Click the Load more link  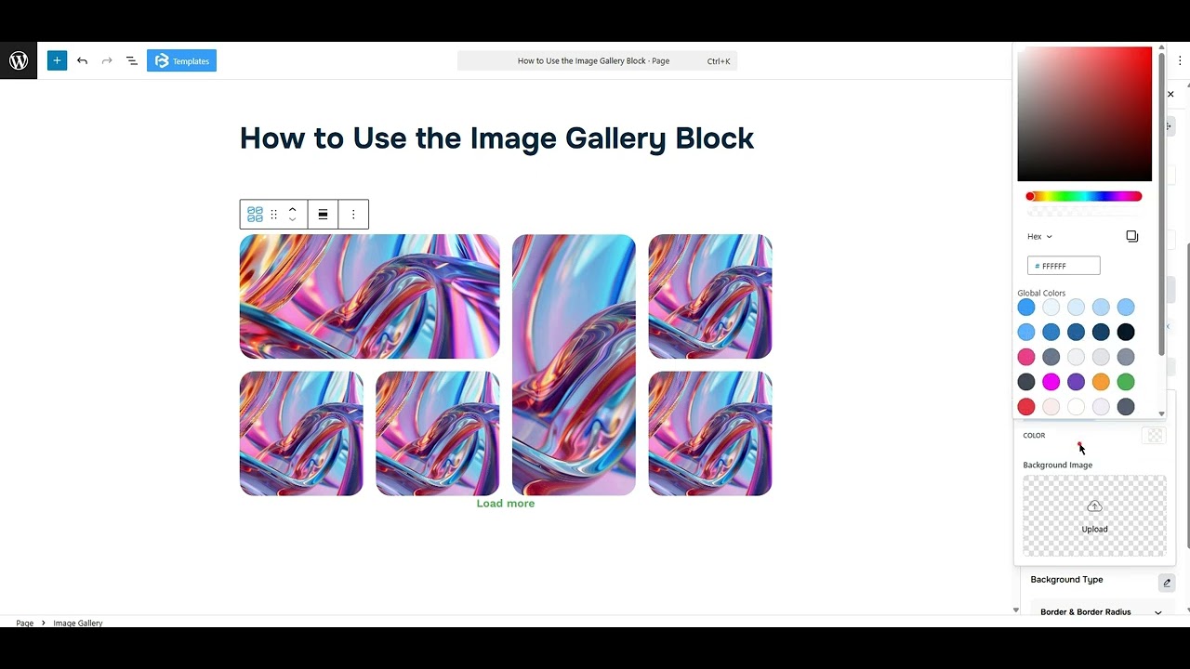(x=505, y=503)
